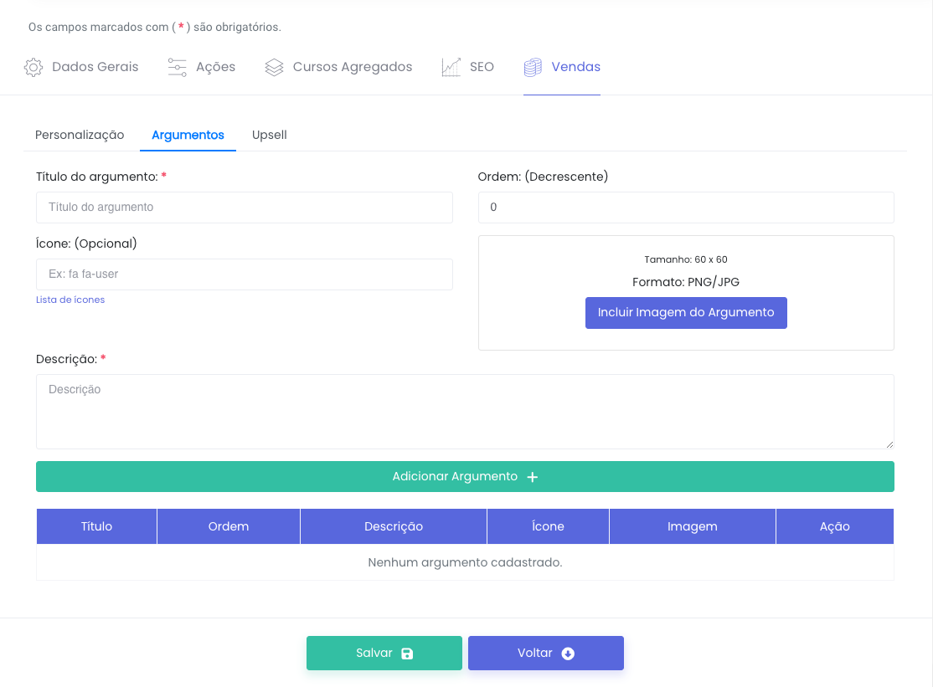Switch to the Personalização sub-tab
Image resolution: width=933 pixels, height=687 pixels.
tap(80, 135)
